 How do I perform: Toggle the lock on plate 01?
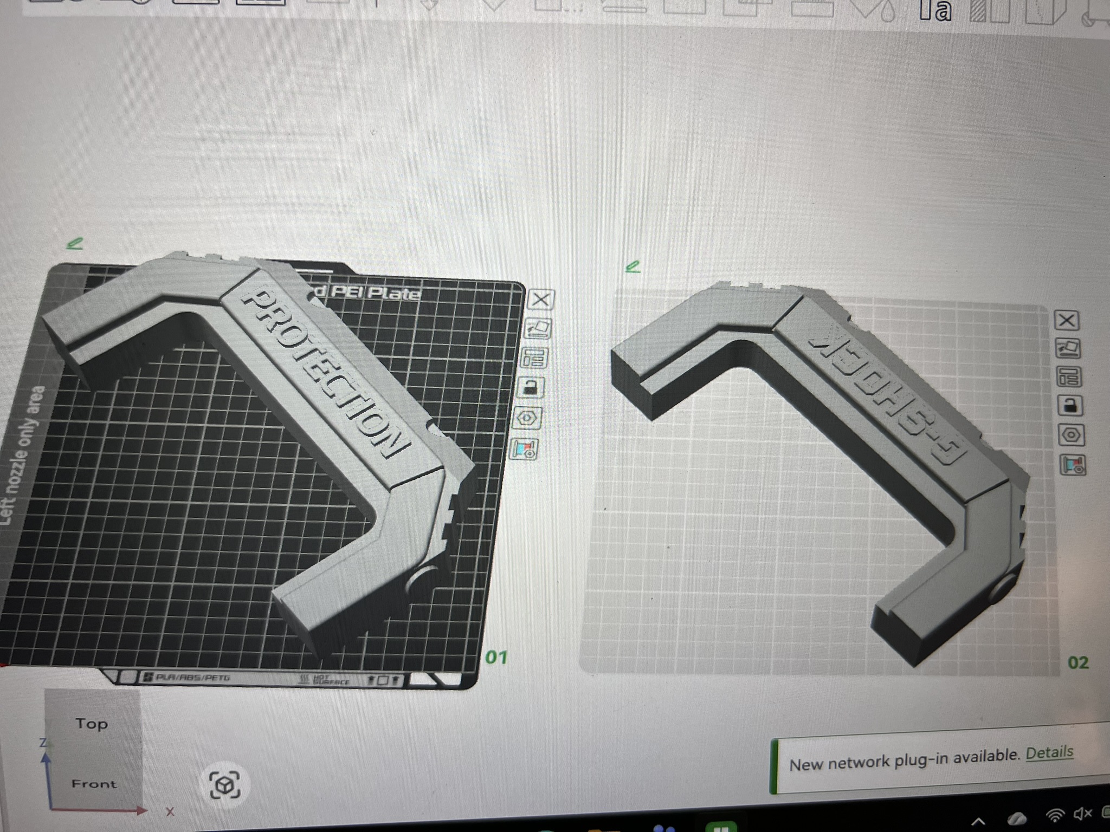[x=531, y=388]
